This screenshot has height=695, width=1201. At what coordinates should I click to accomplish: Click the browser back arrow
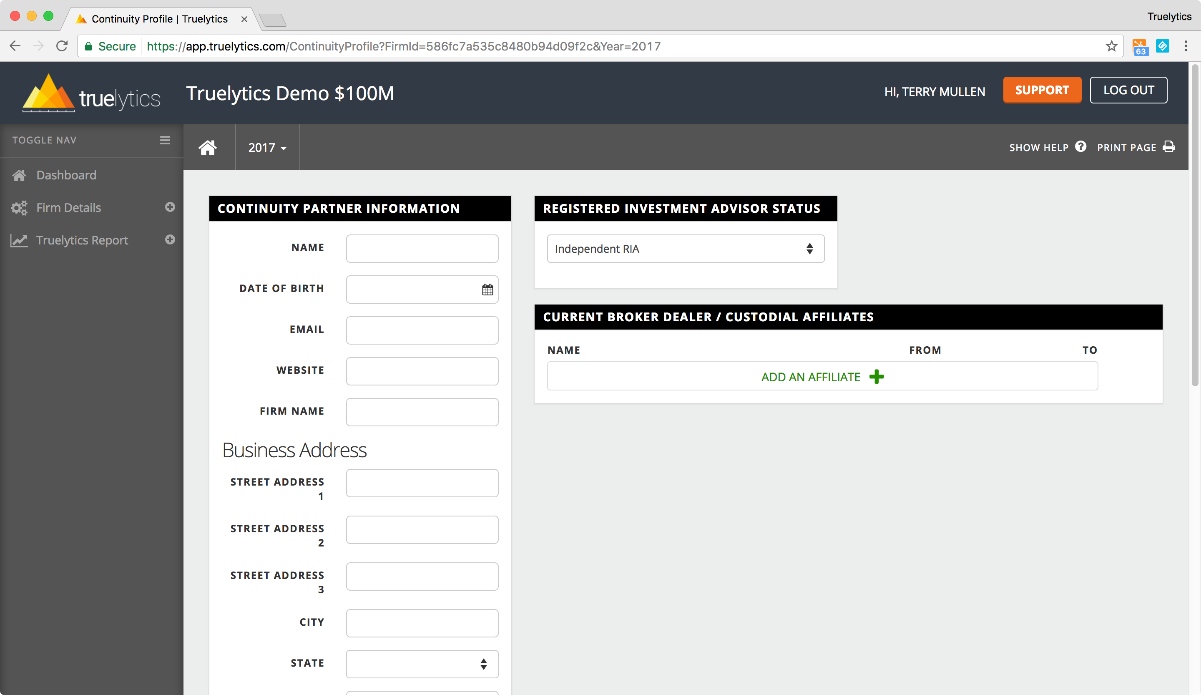pyautogui.click(x=15, y=46)
